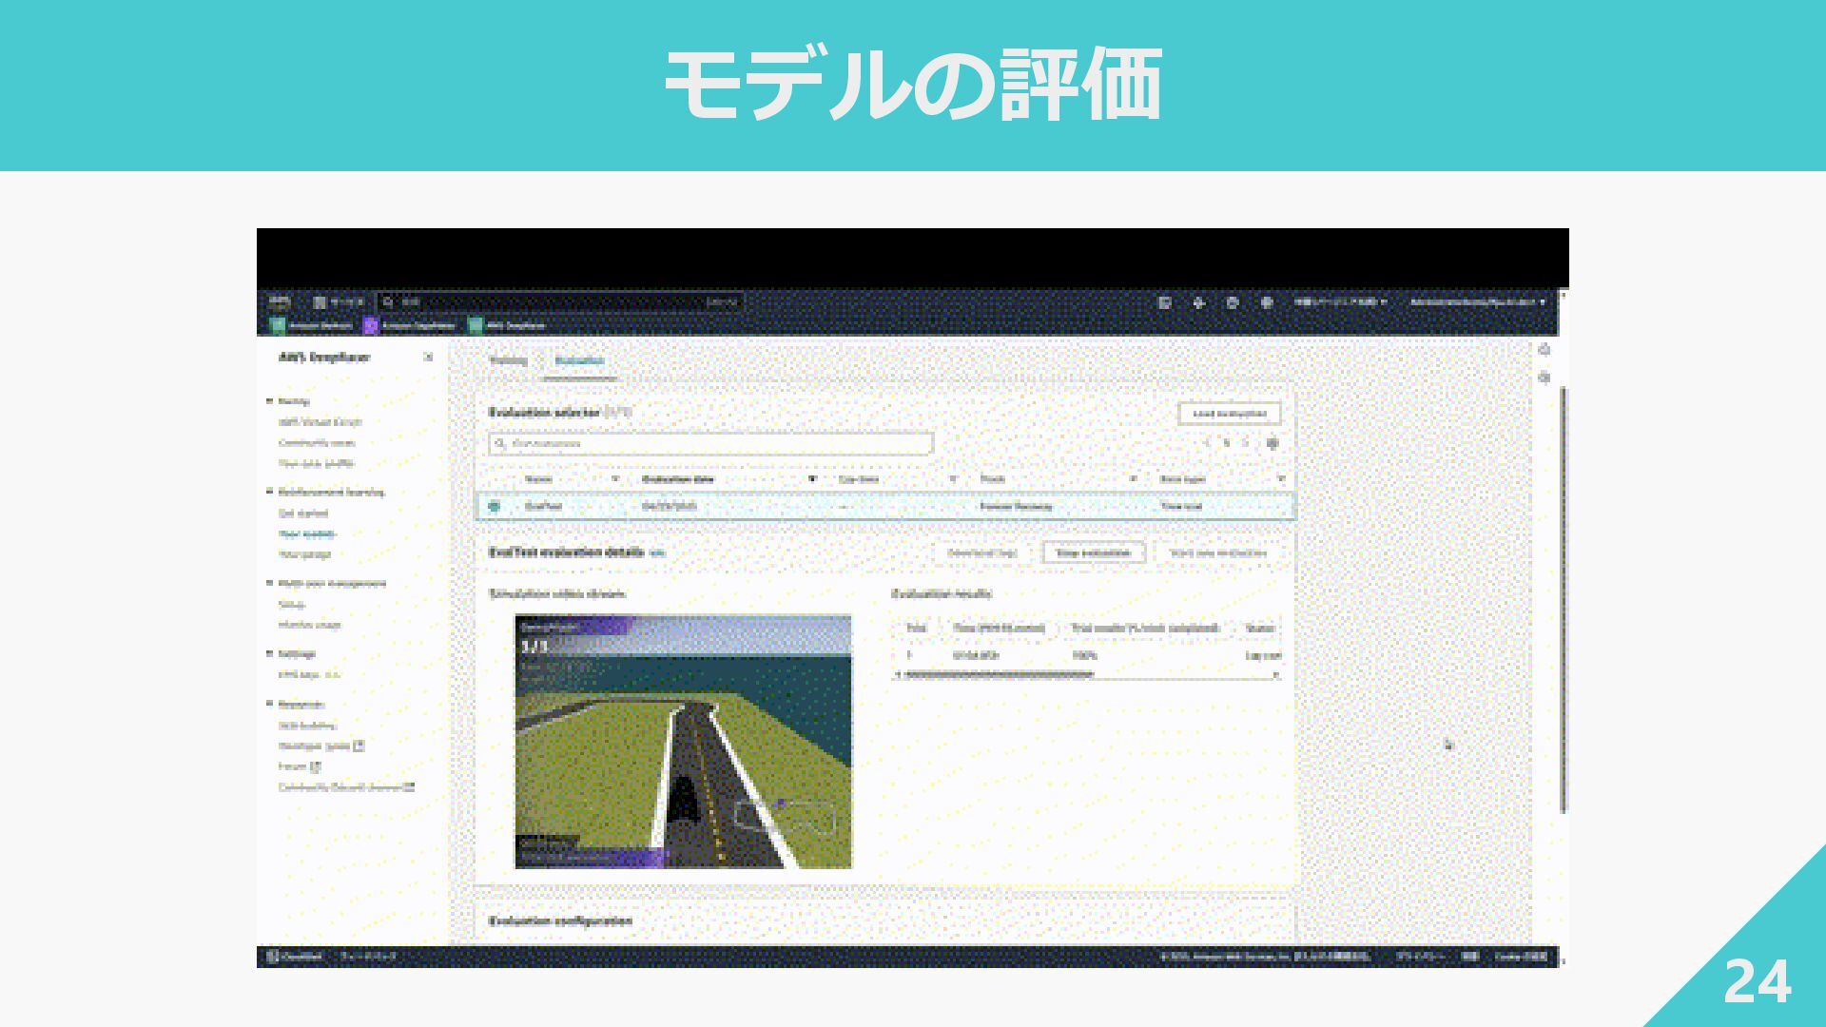
Task: Click the AWS logo in console header
Action: pos(279,302)
